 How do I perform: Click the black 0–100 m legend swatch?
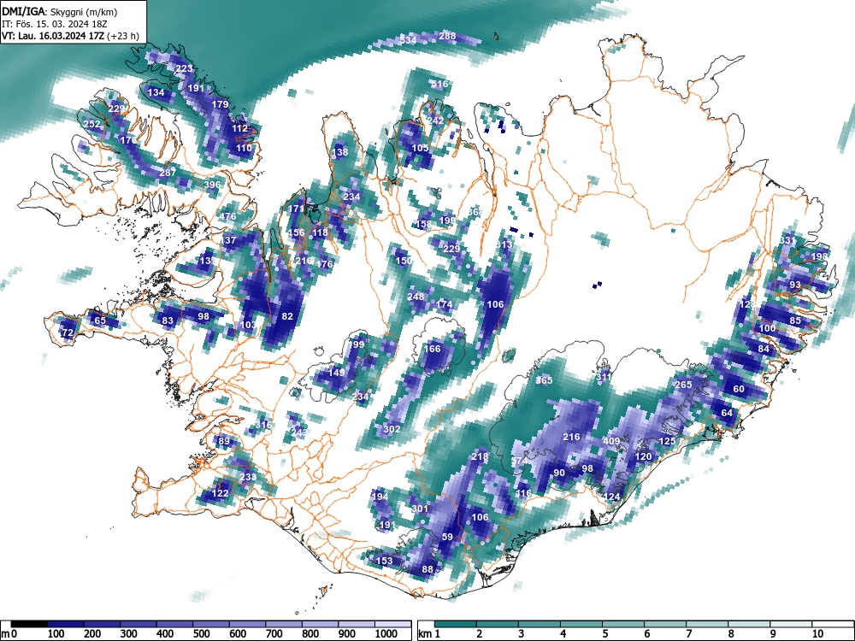point(29,624)
